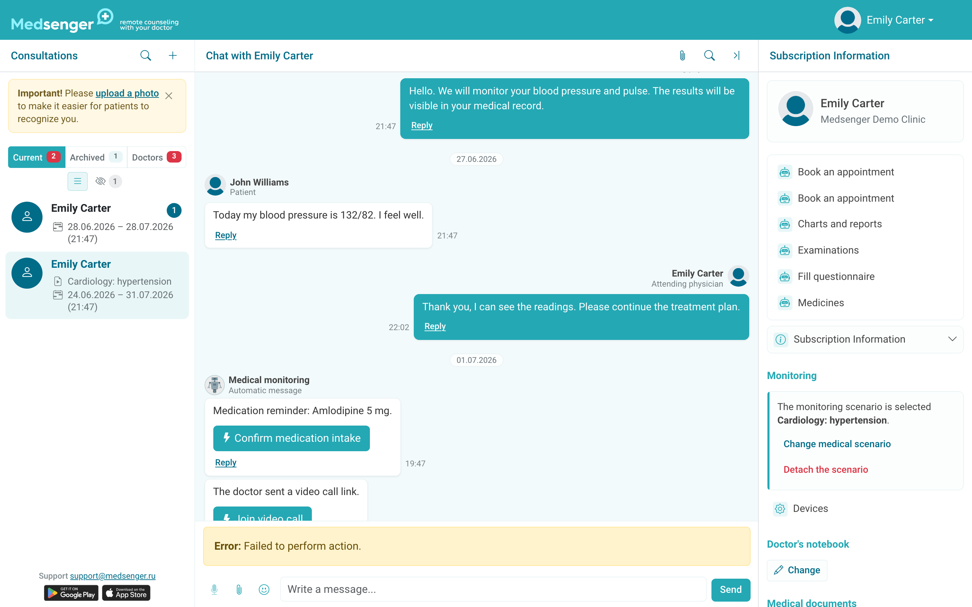This screenshot has height=607, width=972.
Task: Switch to the Current consultations tab
Action: 36,157
